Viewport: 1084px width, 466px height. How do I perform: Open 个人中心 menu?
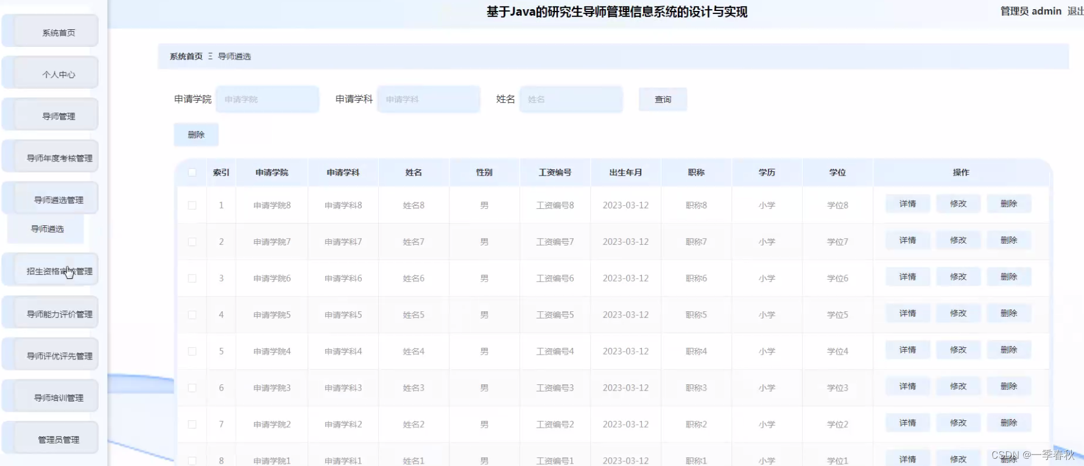click(x=50, y=73)
